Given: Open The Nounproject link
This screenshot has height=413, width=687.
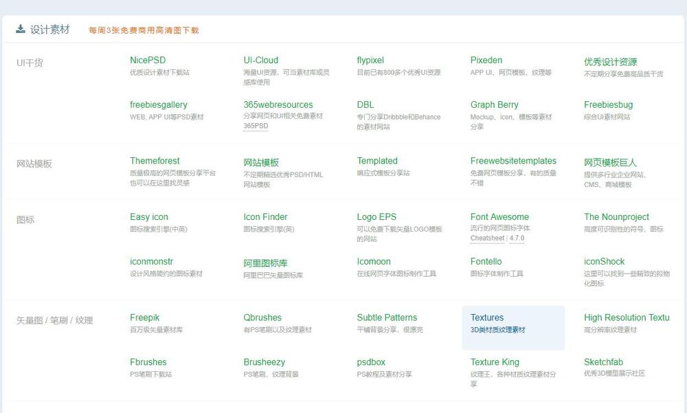Looking at the screenshot, I should tap(616, 217).
